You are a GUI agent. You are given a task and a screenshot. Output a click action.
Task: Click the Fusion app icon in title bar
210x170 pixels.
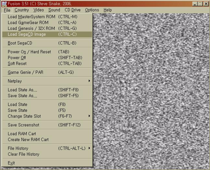[4, 4]
